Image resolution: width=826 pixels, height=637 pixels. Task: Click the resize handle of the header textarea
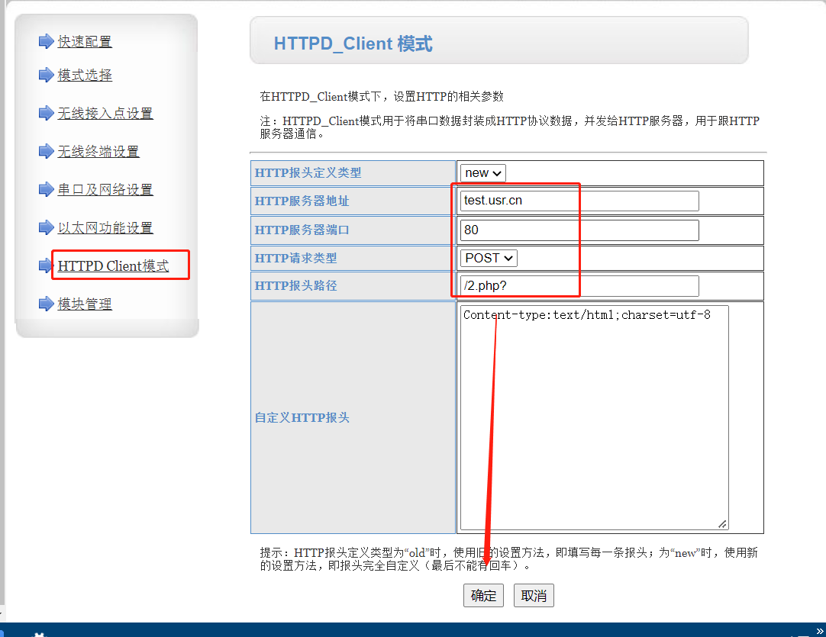(722, 524)
